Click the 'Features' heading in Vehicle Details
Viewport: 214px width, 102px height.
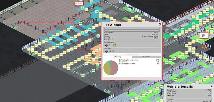click(x=170, y=100)
